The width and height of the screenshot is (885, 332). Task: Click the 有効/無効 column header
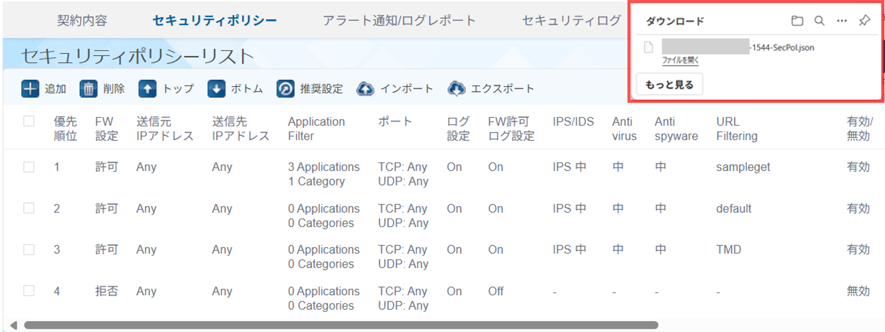[860, 128]
